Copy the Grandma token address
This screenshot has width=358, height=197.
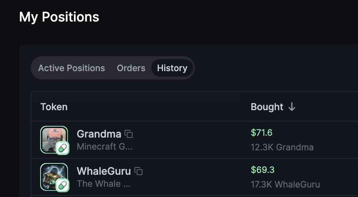[x=129, y=134]
